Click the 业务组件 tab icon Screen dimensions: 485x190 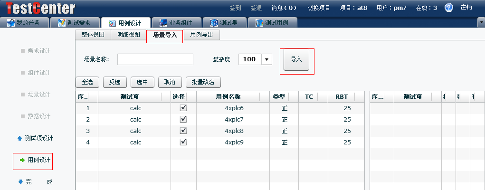point(163,22)
